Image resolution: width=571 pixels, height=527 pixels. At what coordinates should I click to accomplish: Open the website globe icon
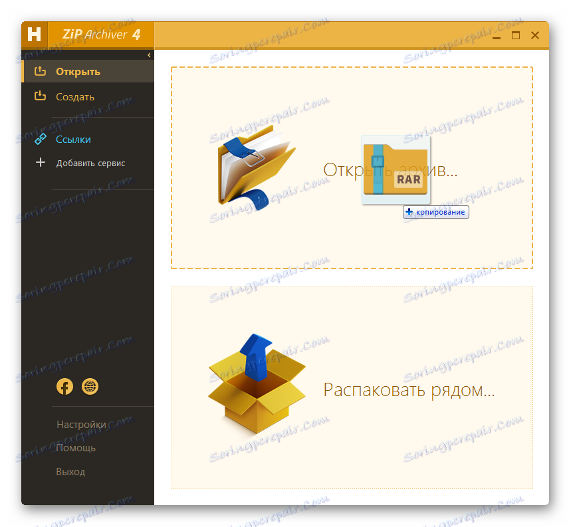90,387
